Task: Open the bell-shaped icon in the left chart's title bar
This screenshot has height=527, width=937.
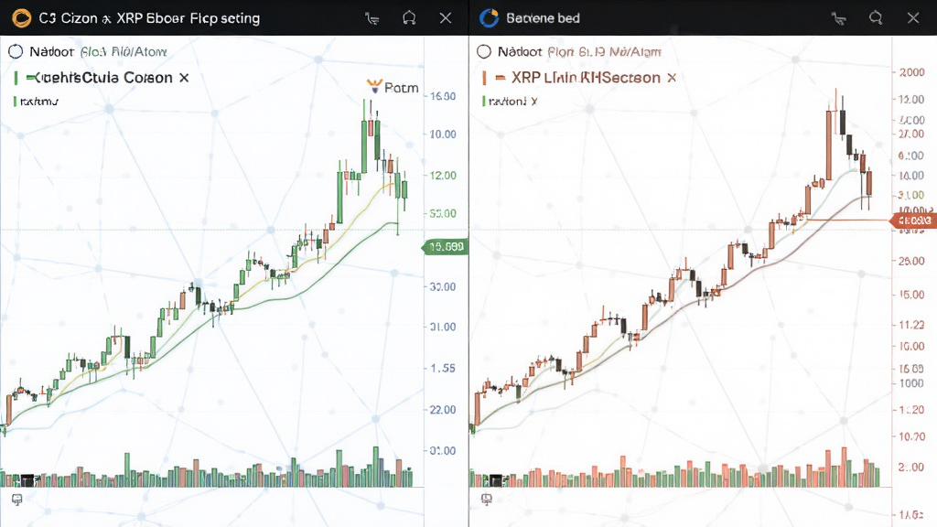Action: [x=409, y=18]
